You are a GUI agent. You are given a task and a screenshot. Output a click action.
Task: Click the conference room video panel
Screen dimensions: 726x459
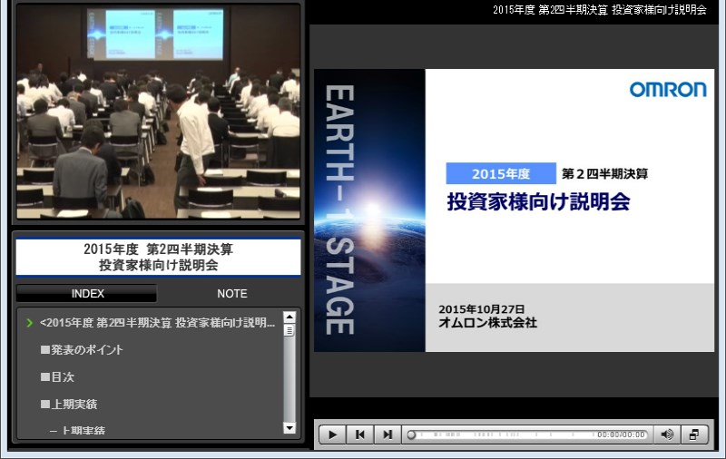[158, 112]
